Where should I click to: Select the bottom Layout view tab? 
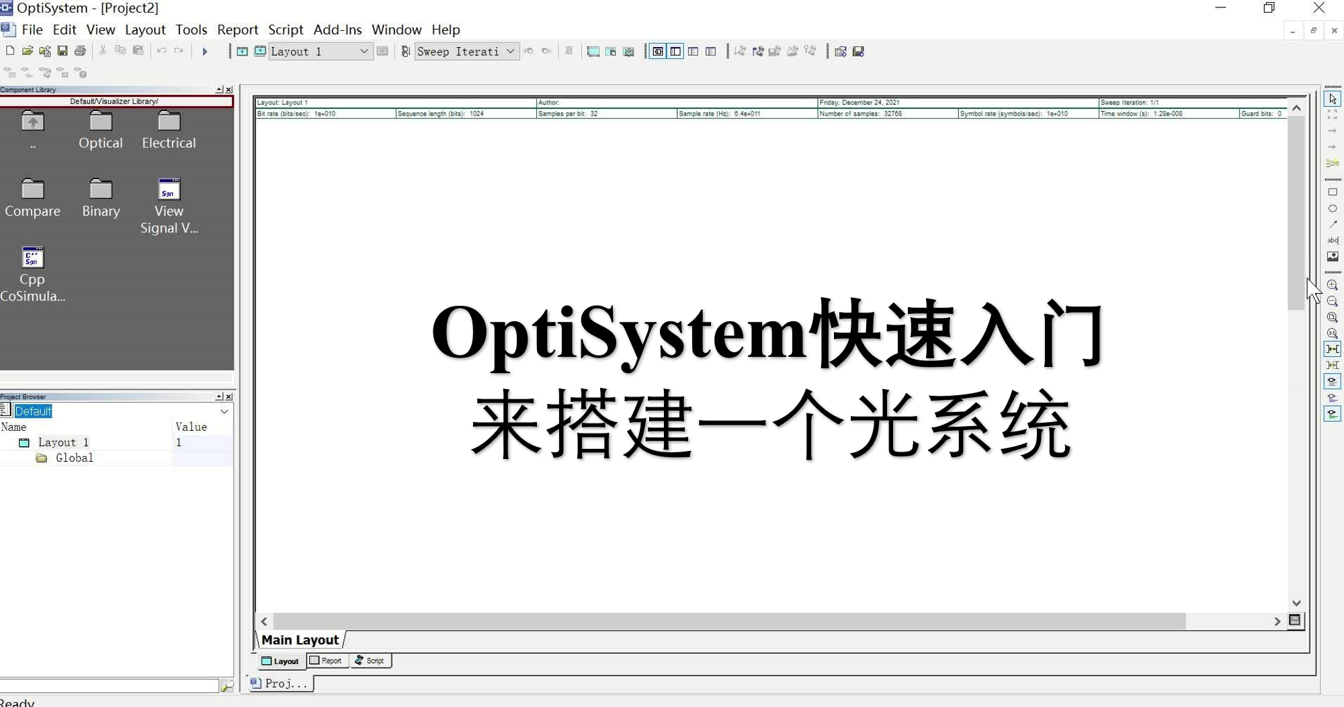click(x=280, y=661)
